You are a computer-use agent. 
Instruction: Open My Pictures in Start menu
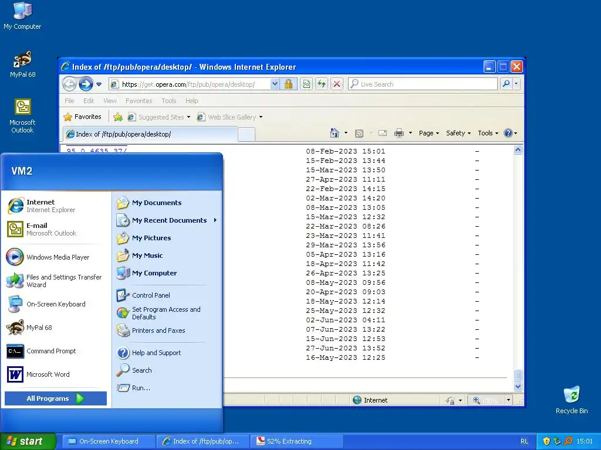(167, 238)
